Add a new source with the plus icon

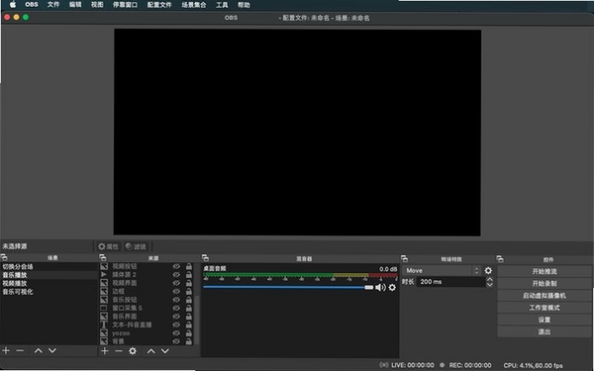pyautogui.click(x=105, y=351)
